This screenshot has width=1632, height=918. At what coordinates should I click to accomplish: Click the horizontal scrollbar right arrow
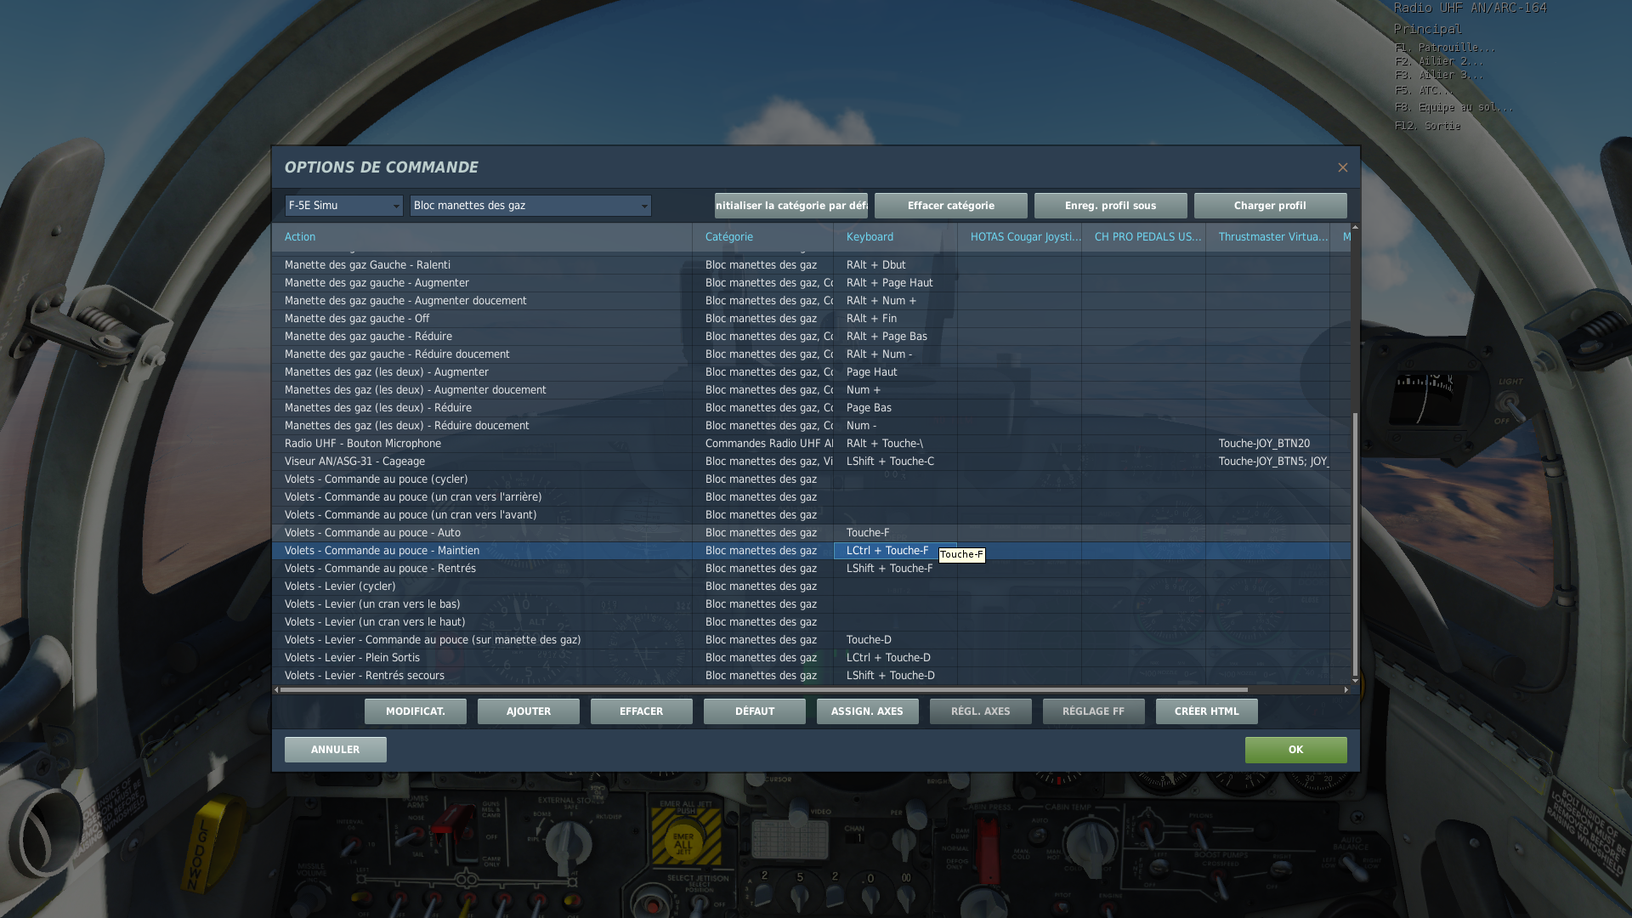pyautogui.click(x=1346, y=690)
